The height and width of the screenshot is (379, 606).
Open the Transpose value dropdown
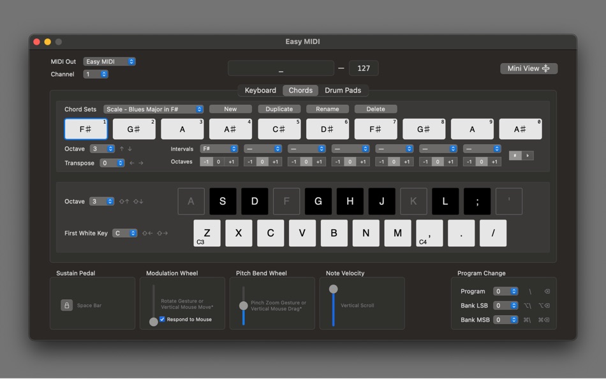click(x=112, y=163)
